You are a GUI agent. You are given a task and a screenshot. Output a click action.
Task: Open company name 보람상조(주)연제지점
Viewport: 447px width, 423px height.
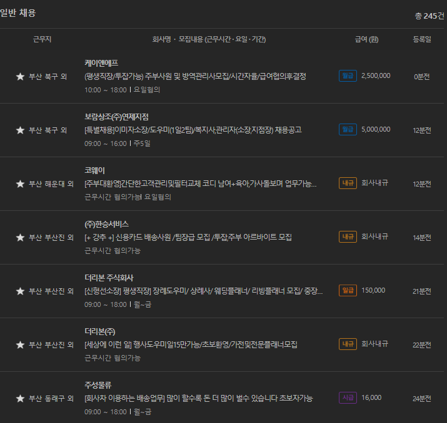(x=116, y=117)
